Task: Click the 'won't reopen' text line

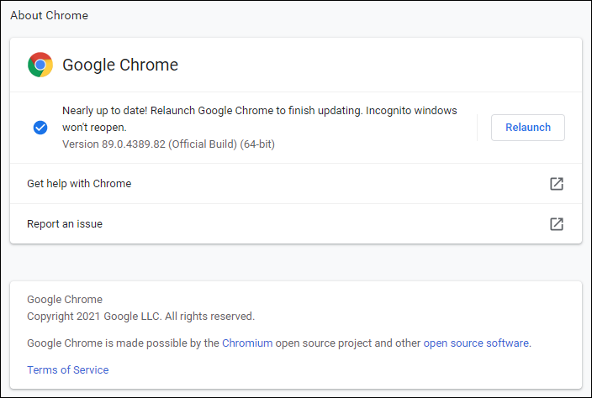Action: [94, 128]
